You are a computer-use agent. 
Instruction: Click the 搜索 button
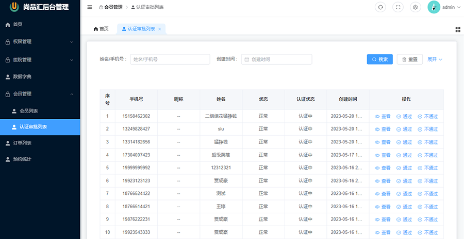tap(380, 59)
